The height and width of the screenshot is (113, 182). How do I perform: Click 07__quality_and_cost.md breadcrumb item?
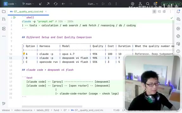(87, 110)
